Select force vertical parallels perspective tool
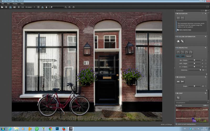This screenshot has height=131, width=210. (x=178, y=52)
